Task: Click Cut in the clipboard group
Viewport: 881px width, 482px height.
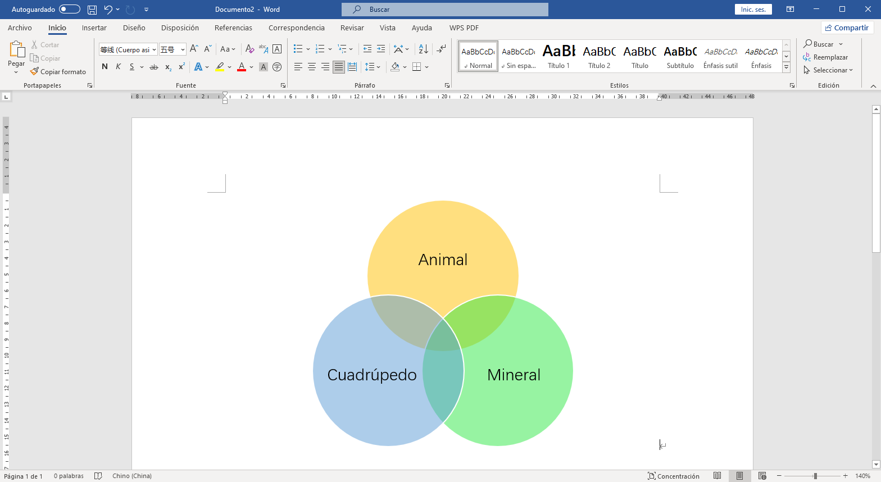Action: pos(45,45)
